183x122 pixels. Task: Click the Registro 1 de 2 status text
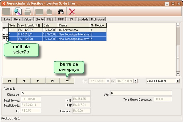[x=10, y=119]
